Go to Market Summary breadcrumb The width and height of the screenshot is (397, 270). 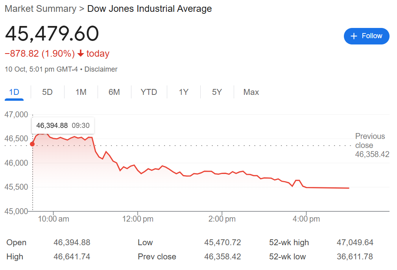[41, 9]
